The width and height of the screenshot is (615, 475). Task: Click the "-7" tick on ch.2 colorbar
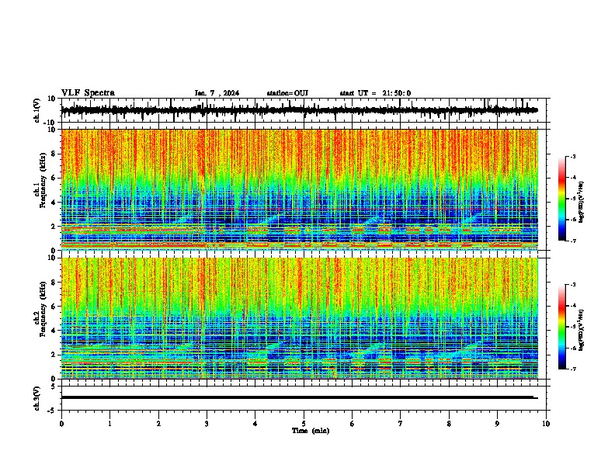[x=573, y=369]
